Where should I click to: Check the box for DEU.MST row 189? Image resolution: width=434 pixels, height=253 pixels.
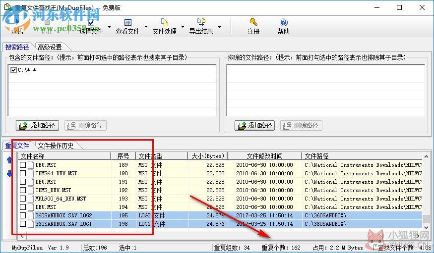(x=23, y=165)
